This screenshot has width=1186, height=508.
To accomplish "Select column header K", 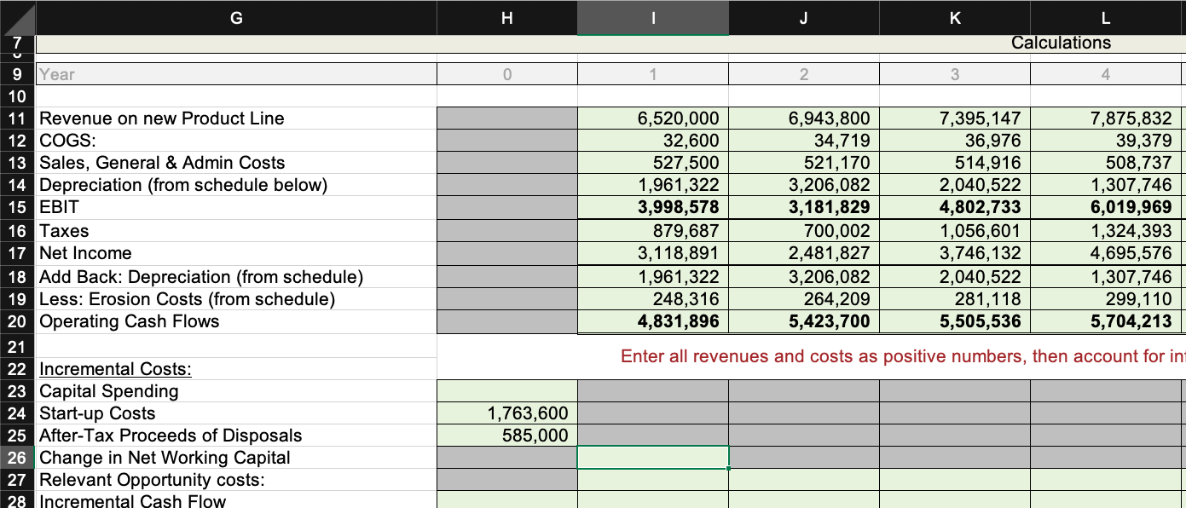I will (953, 17).
